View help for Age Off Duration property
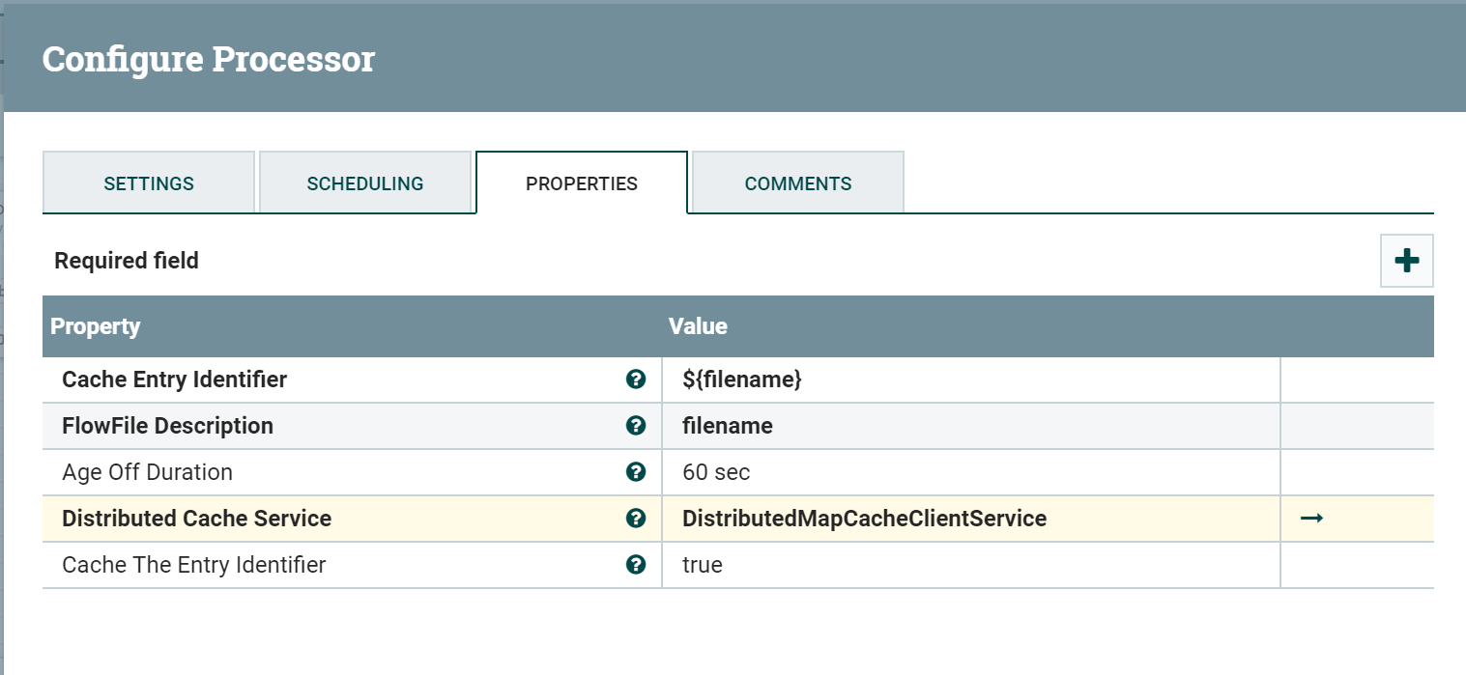Image resolution: width=1466 pixels, height=675 pixels. point(636,472)
